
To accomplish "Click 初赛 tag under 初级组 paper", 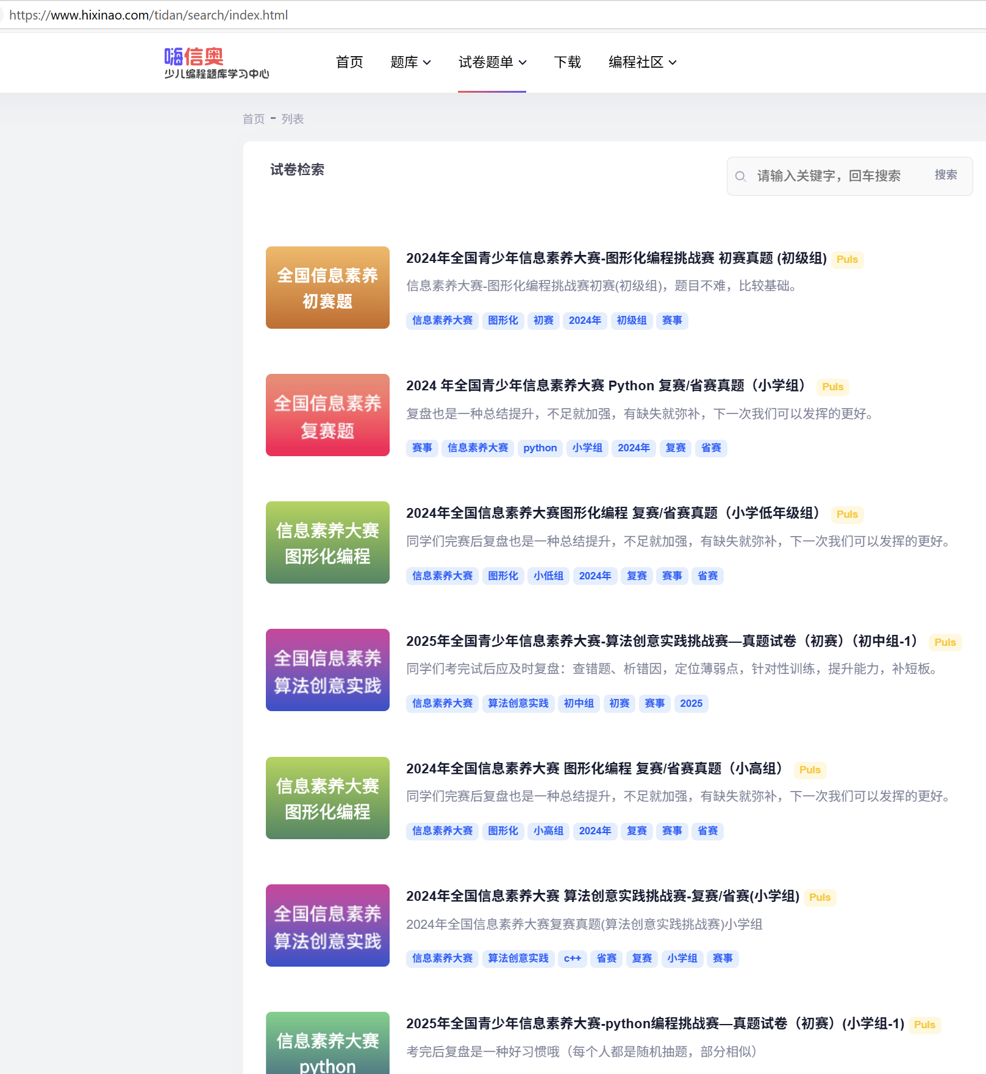I will tap(543, 321).
